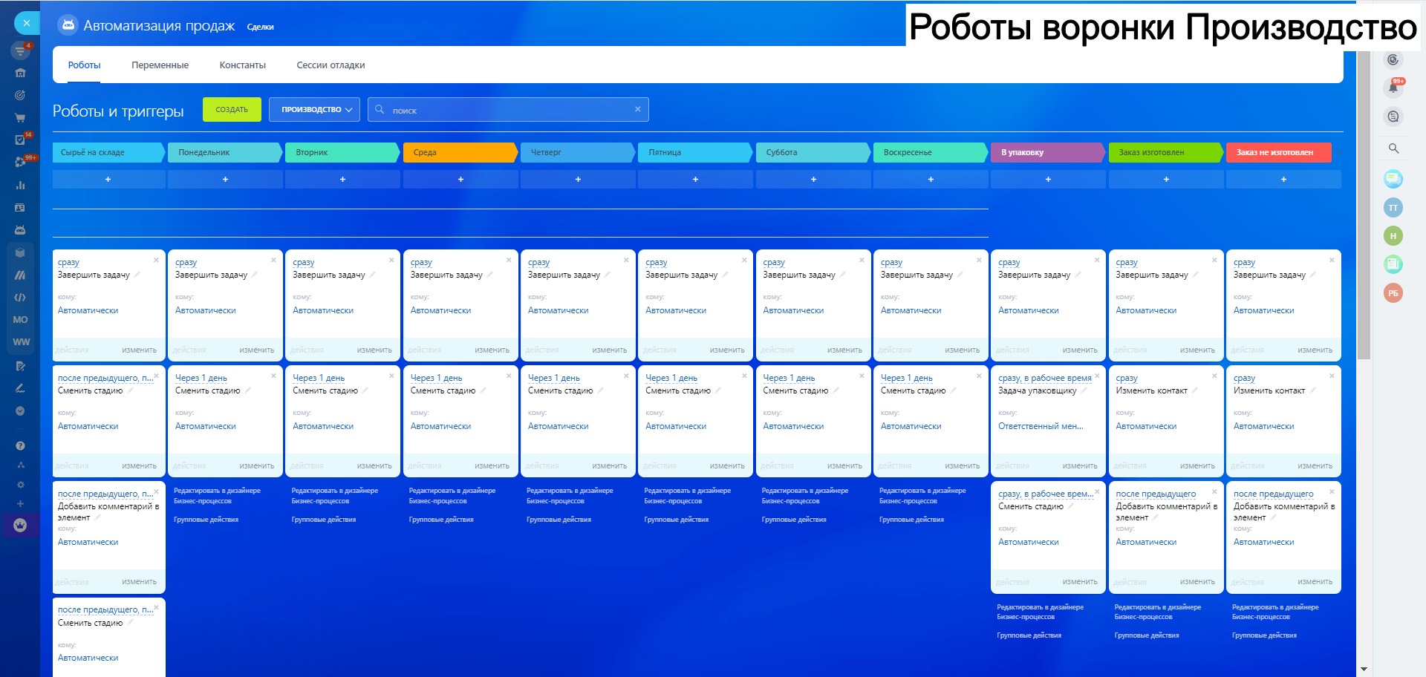Open the code brackets icon in left sidebar
1426x677 pixels.
21,298
